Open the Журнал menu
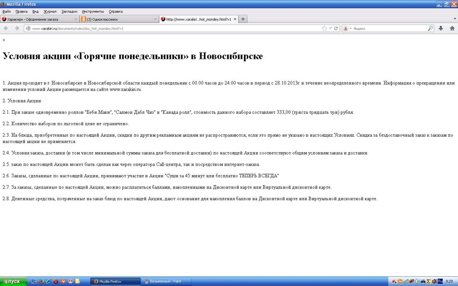The height and width of the screenshot is (286, 458). tap(50, 11)
